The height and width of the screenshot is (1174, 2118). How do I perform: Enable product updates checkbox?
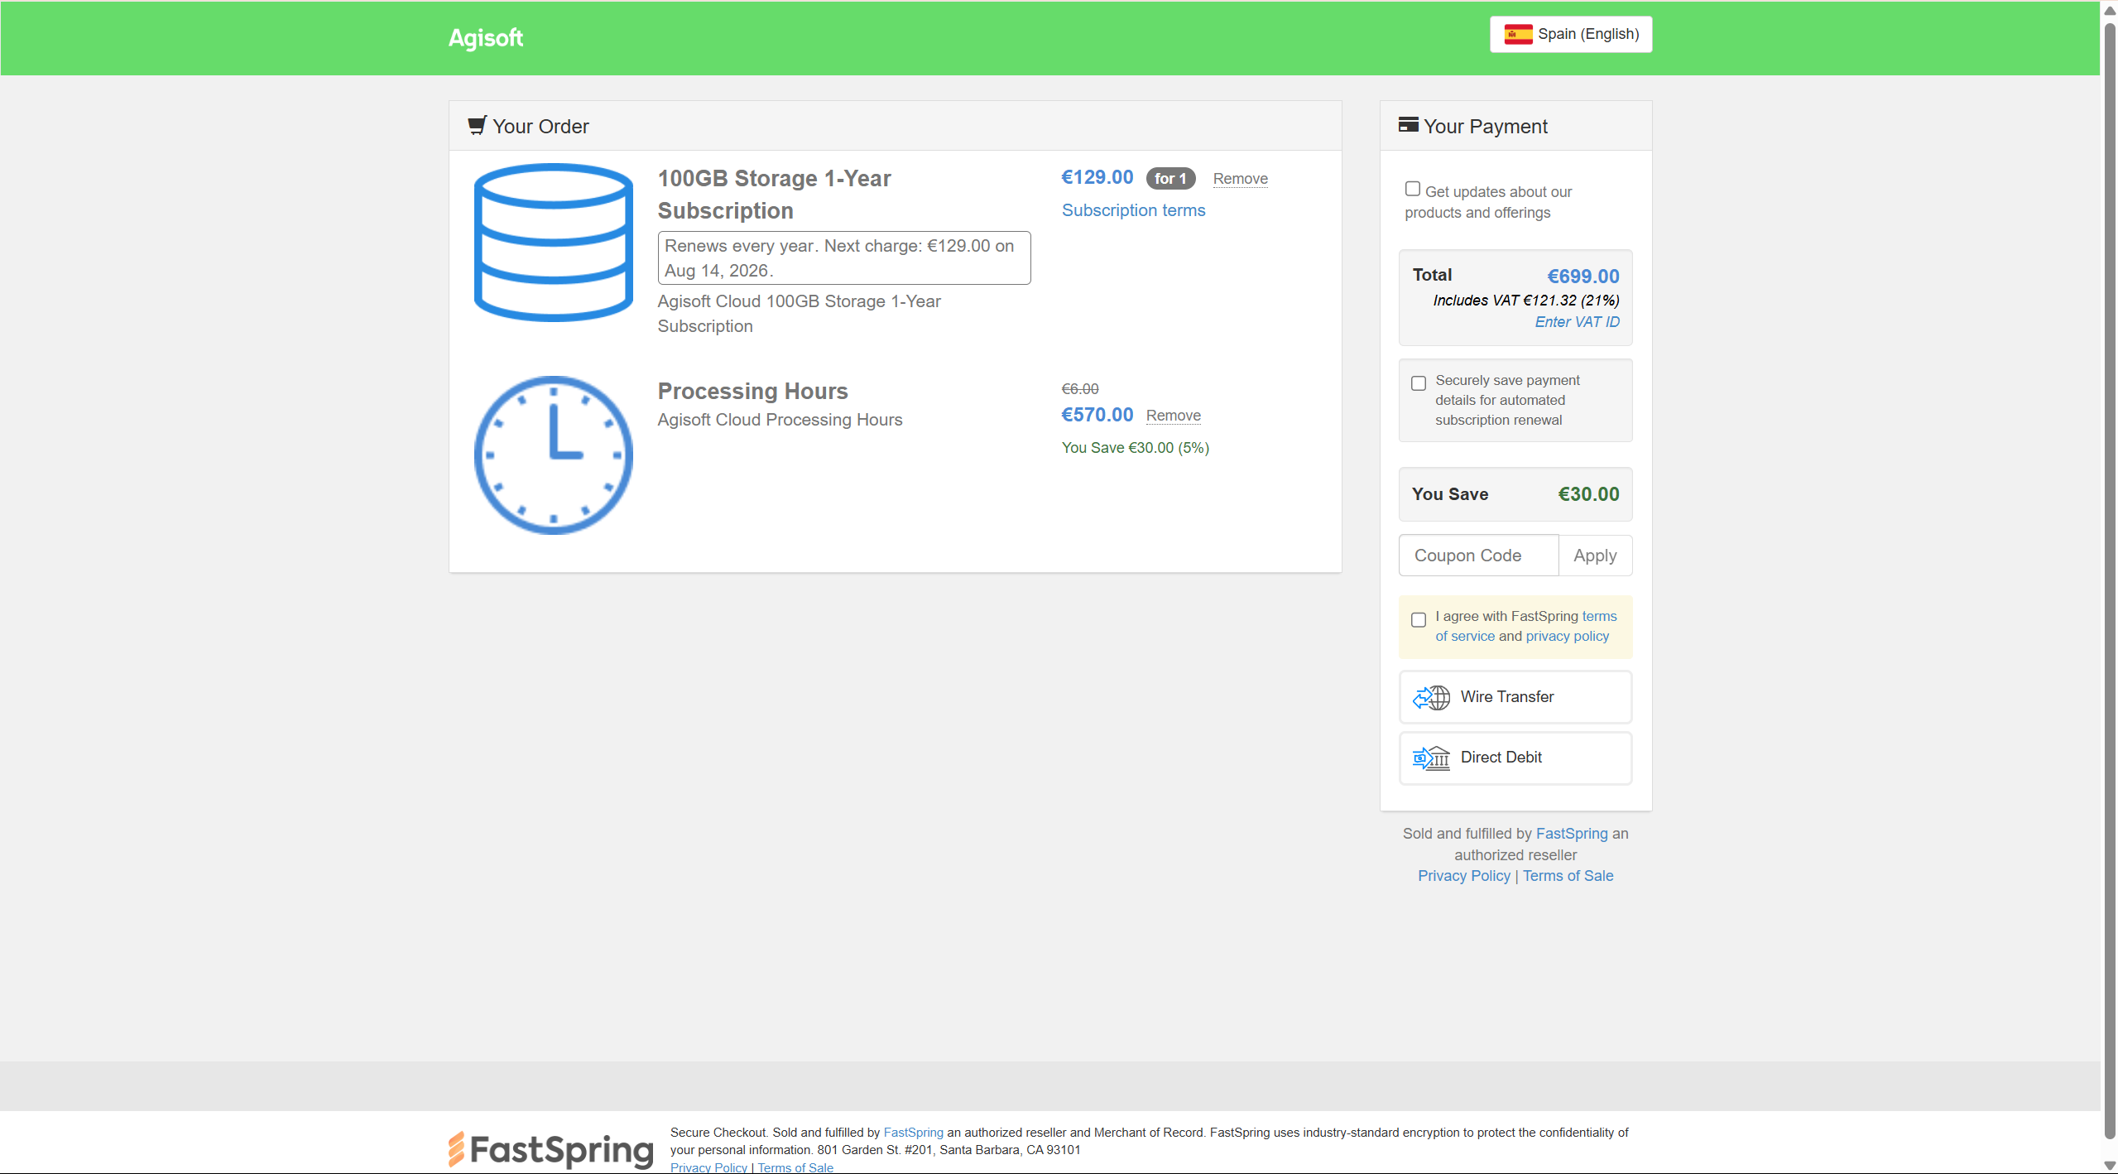1412,189
